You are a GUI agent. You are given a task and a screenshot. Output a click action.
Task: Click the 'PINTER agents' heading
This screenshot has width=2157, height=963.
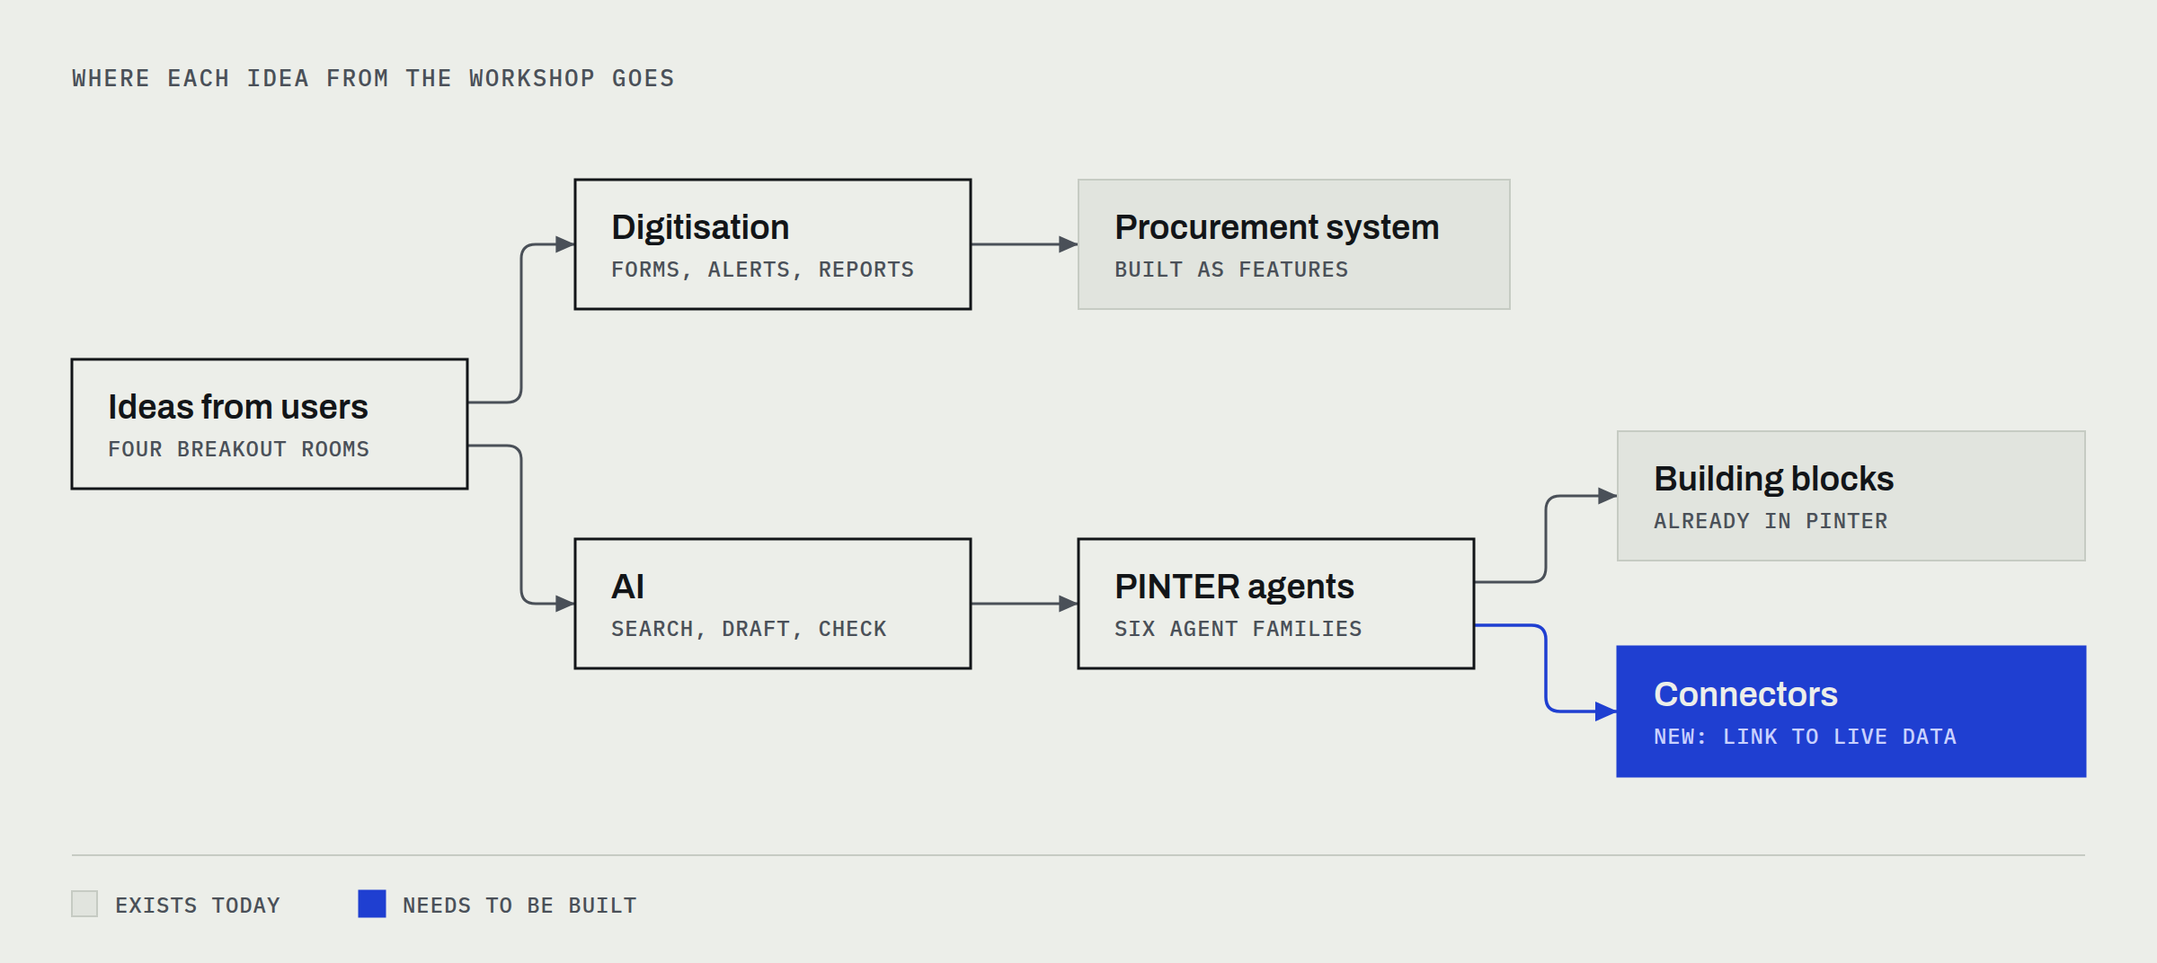(x=1234, y=588)
